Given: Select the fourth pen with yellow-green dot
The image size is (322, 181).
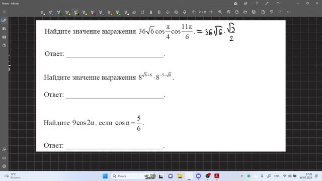Looking at the screenshot, I should (x=68, y=13).
